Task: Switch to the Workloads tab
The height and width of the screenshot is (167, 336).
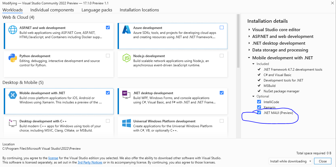Action: [12, 10]
